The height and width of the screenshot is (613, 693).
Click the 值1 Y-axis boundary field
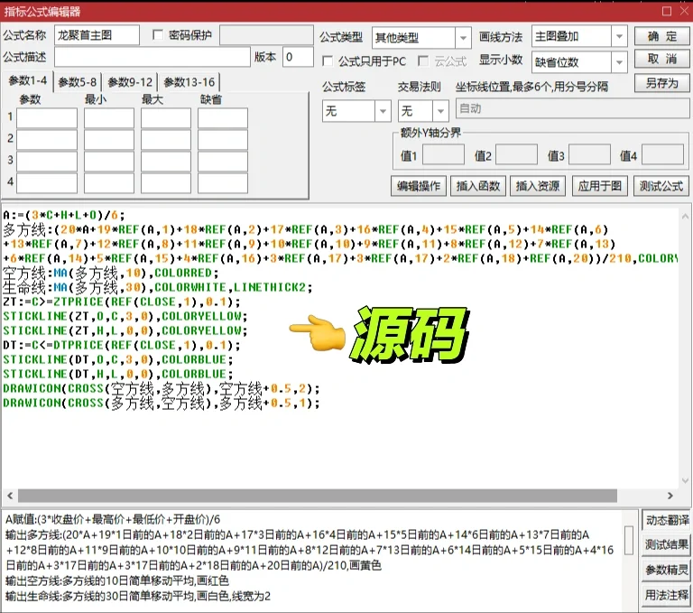point(443,154)
